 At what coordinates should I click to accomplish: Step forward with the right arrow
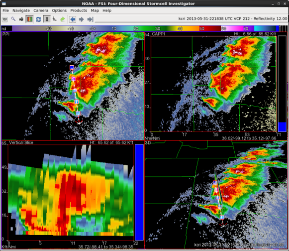[x=81, y=19]
